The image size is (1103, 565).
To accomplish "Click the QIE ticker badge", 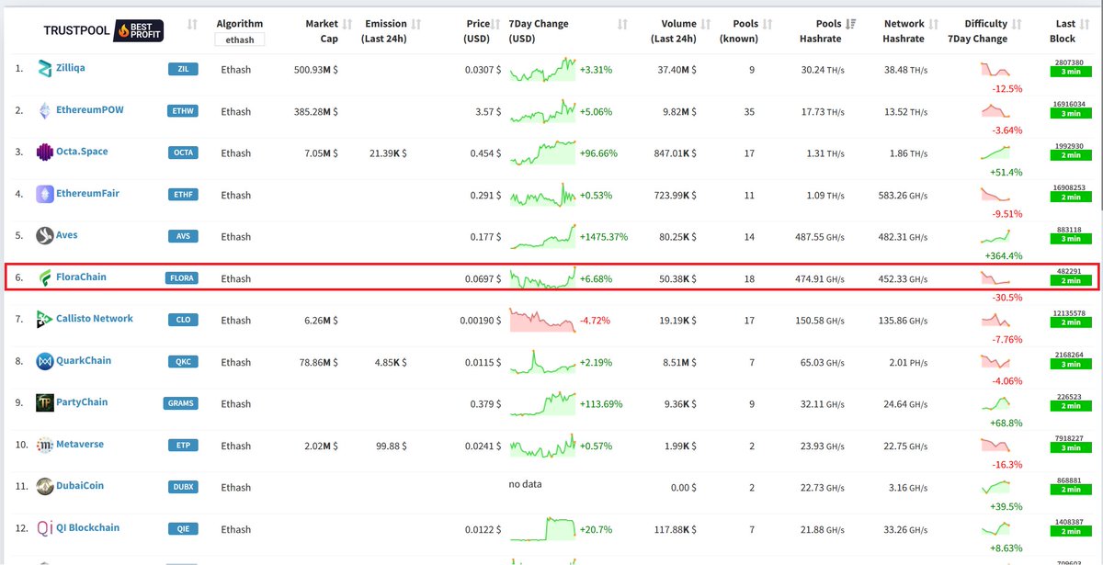I will tap(183, 529).
